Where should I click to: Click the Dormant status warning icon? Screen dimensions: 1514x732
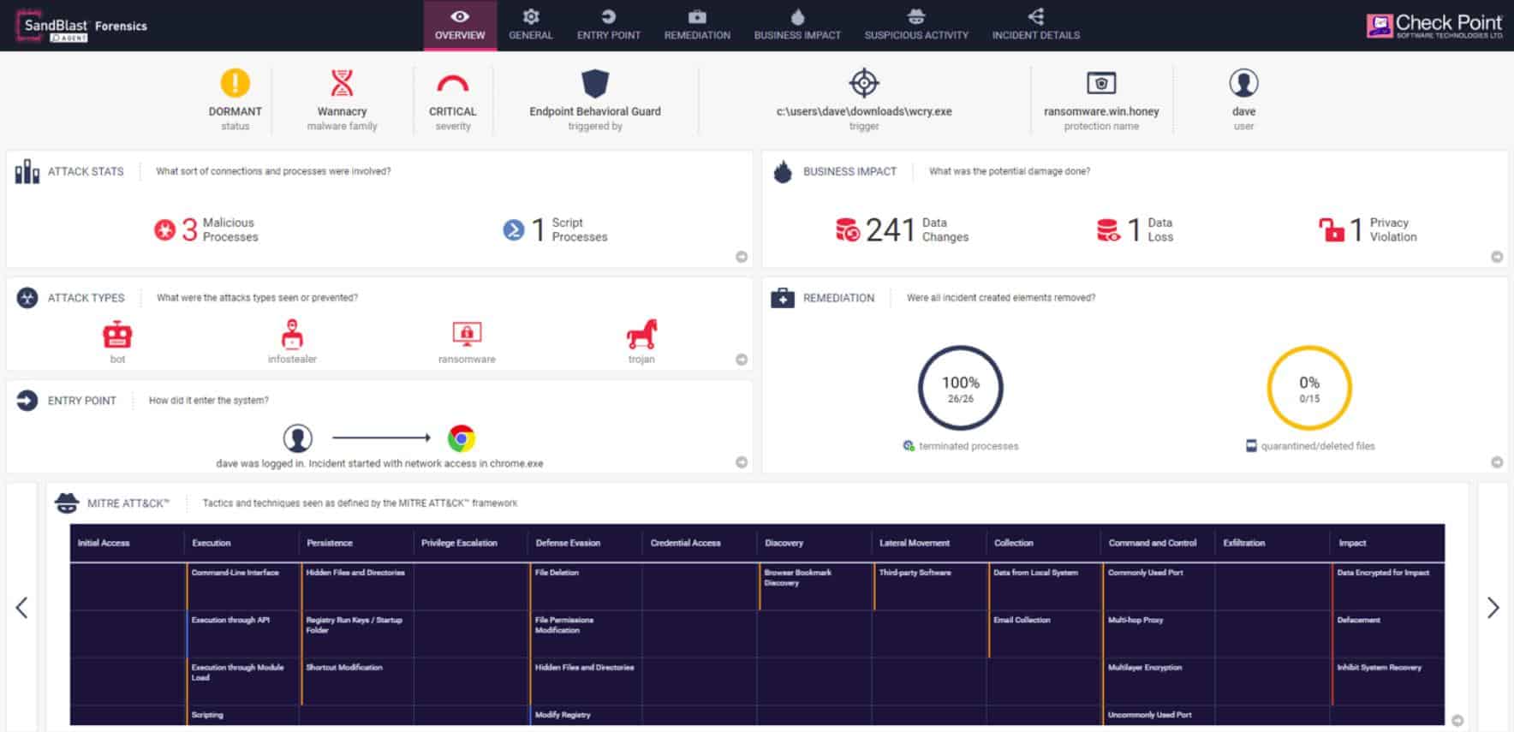[x=235, y=83]
